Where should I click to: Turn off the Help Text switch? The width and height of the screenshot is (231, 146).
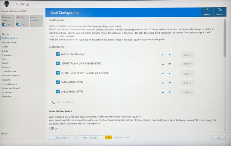coord(20,24)
